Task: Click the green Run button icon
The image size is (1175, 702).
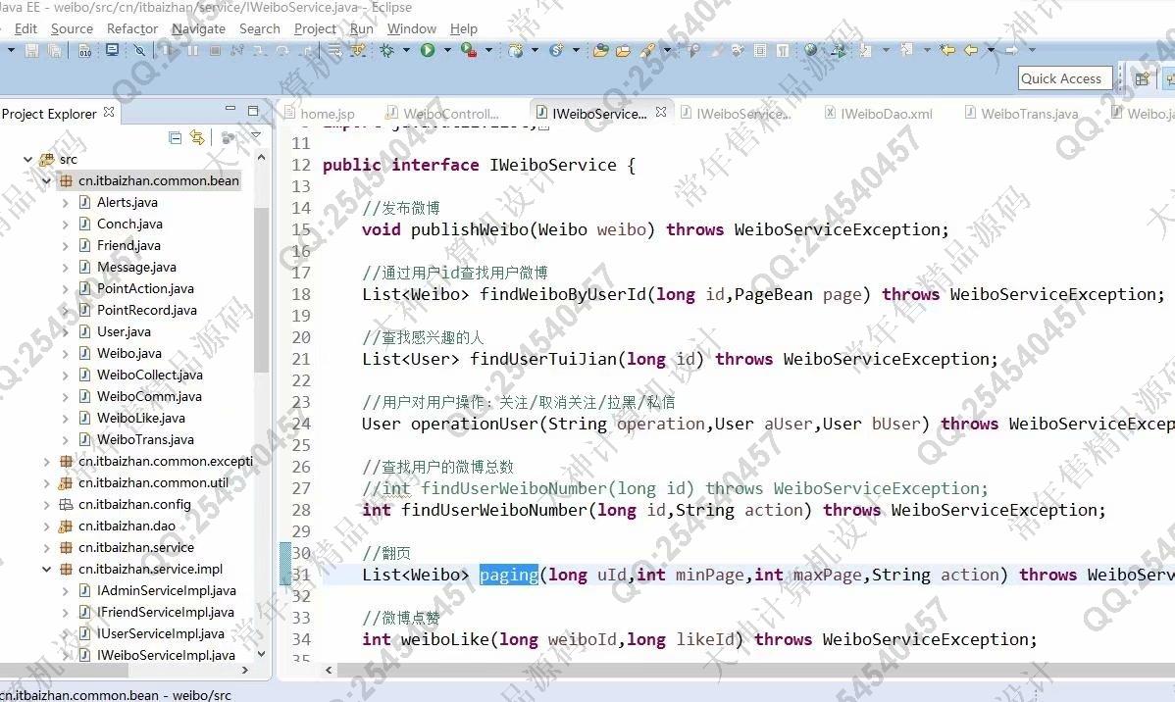Action: [427, 50]
